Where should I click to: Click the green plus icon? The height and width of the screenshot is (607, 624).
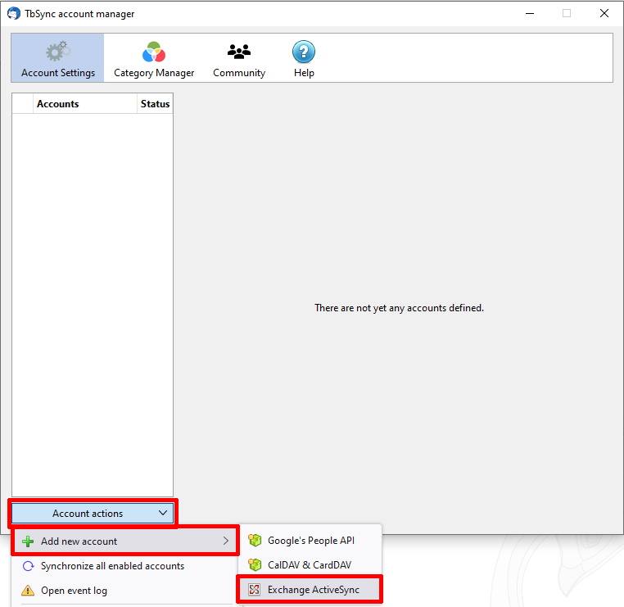point(28,541)
